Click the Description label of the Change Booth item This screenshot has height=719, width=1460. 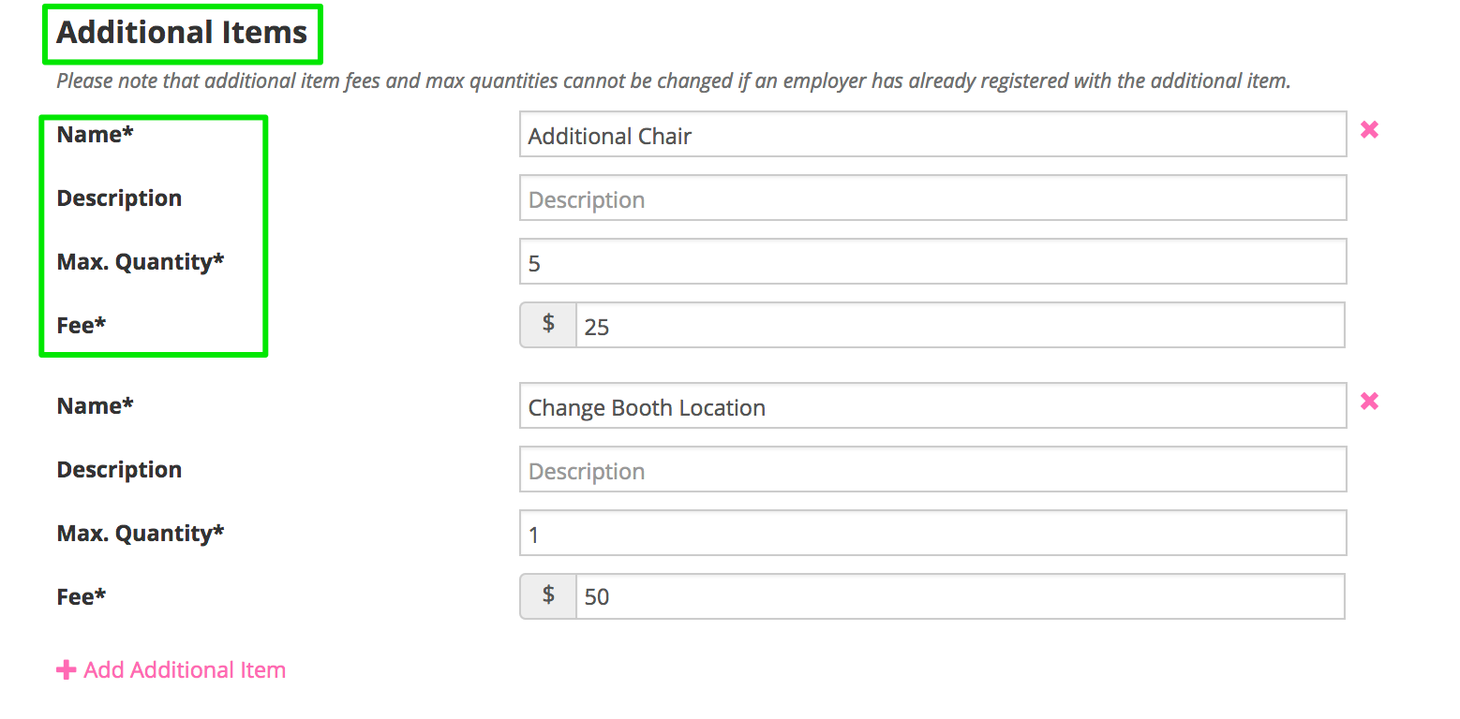(119, 470)
